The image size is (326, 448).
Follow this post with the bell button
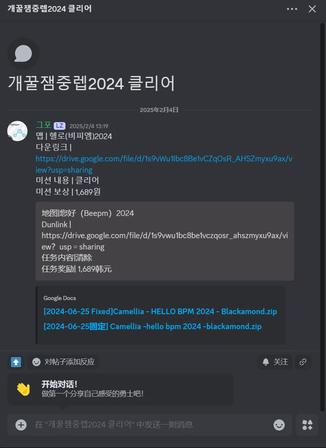click(275, 362)
